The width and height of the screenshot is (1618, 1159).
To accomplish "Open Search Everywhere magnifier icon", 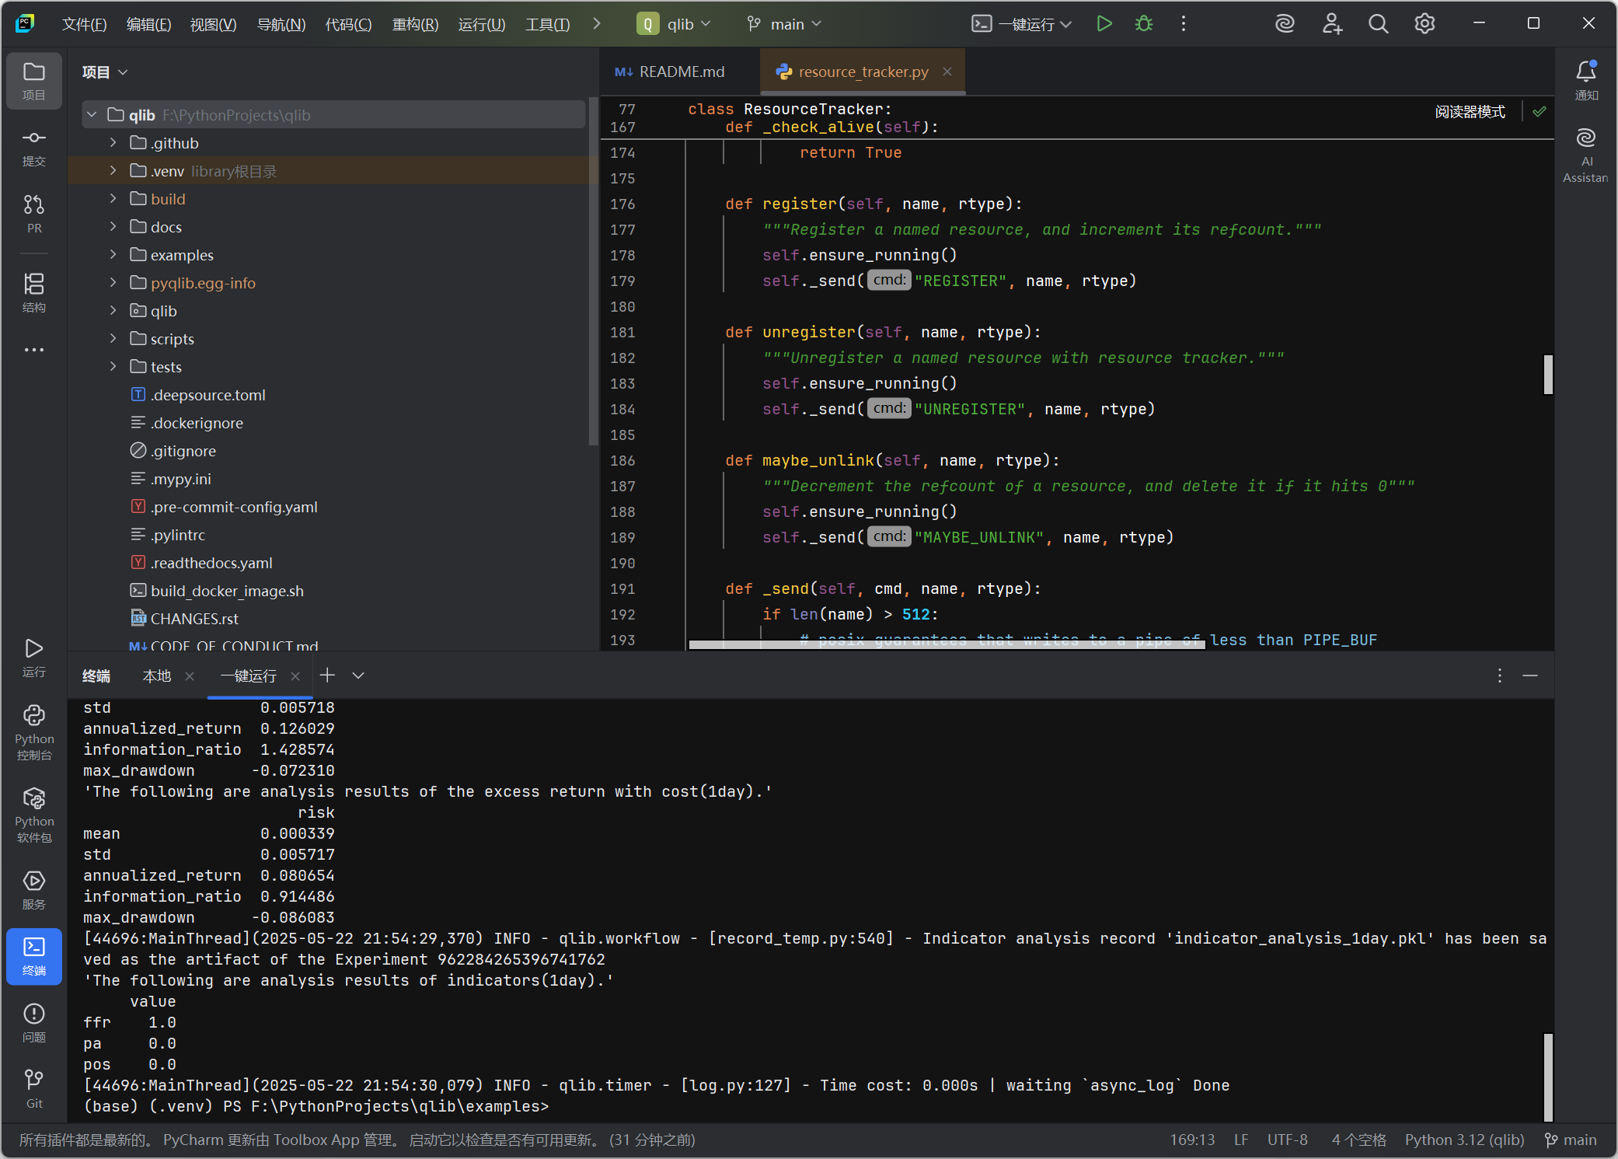I will [x=1378, y=24].
